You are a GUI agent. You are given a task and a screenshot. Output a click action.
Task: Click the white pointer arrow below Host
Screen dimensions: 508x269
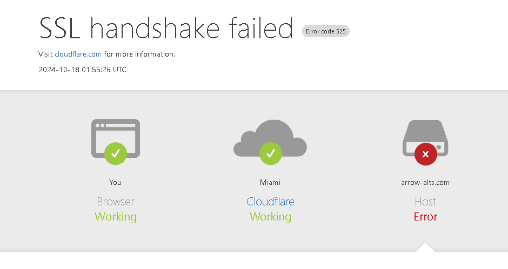425,247
